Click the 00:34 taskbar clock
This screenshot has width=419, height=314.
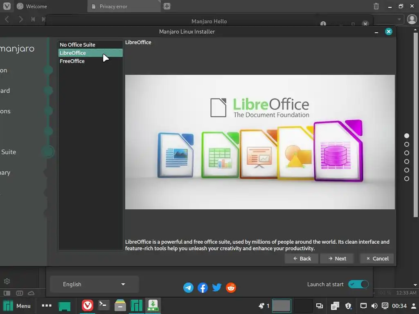pyautogui.click(x=399, y=306)
